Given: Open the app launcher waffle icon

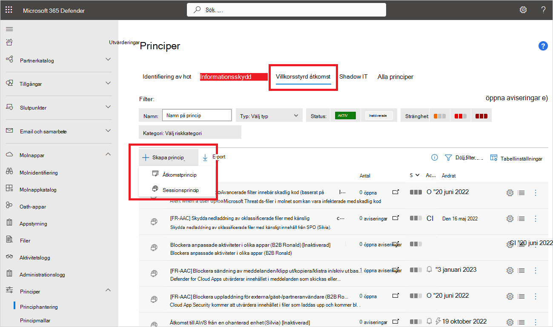Looking at the screenshot, I should coord(9,10).
